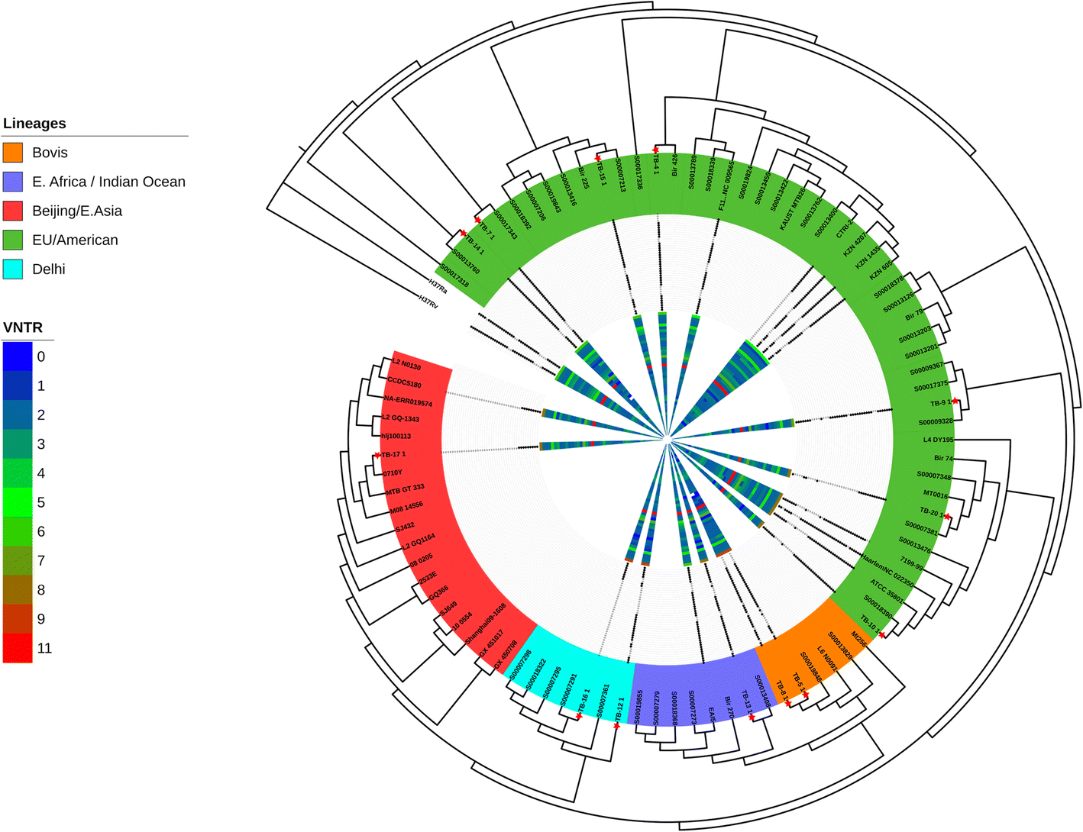Select the GX 451017 label

pyautogui.click(x=492, y=645)
